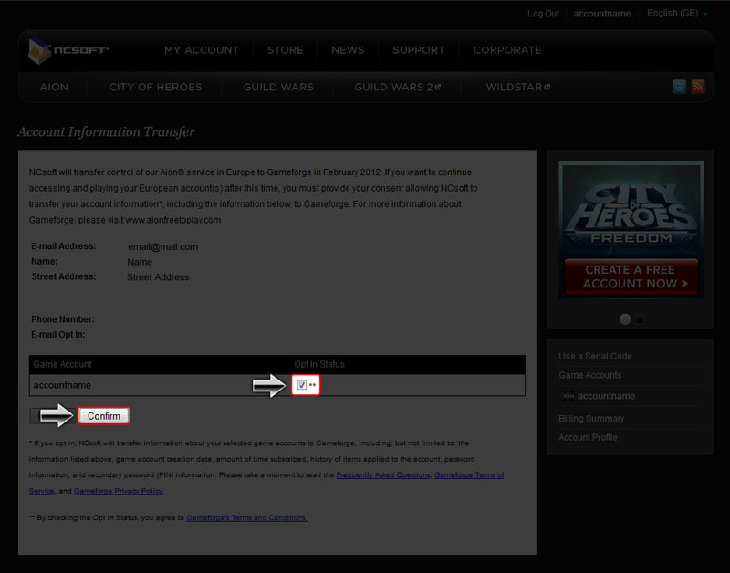The height and width of the screenshot is (573, 730).
Task: Click the Confirm button
Action: pyautogui.click(x=104, y=416)
